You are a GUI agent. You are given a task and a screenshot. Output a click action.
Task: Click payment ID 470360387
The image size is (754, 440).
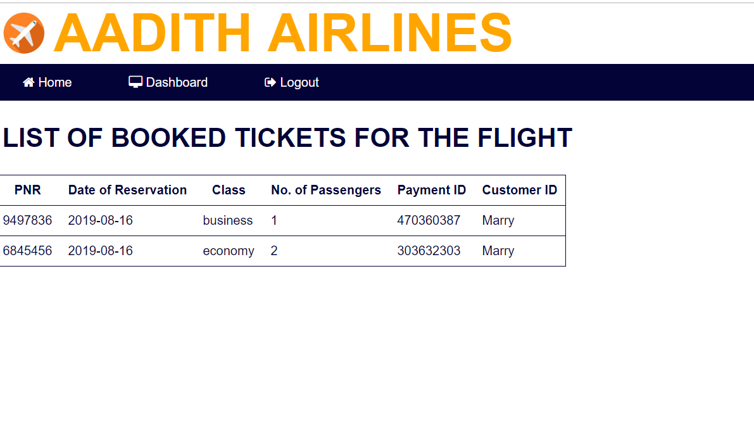(x=429, y=220)
